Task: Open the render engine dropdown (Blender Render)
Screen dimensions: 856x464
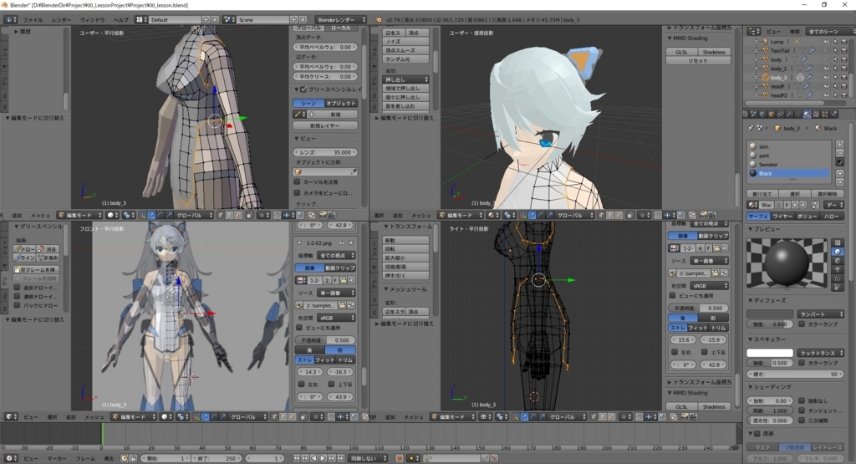Action: pos(340,20)
